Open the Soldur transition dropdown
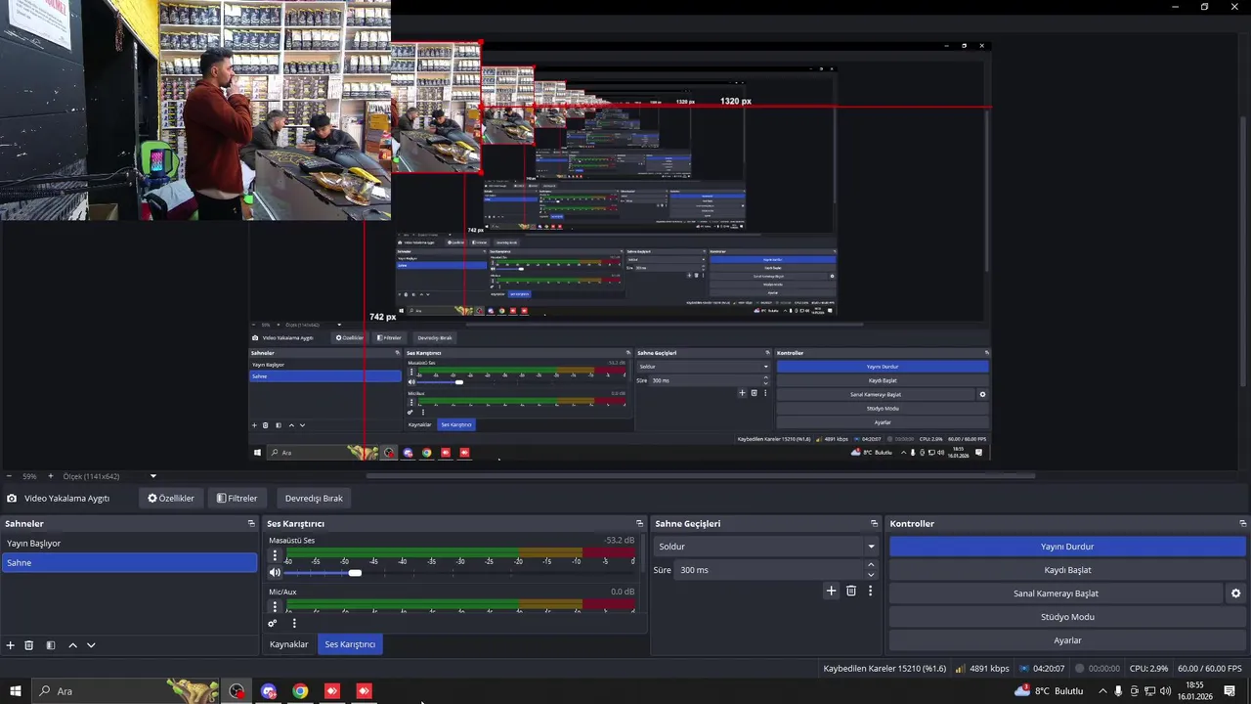Viewport: 1251px width, 704px height. 766,547
